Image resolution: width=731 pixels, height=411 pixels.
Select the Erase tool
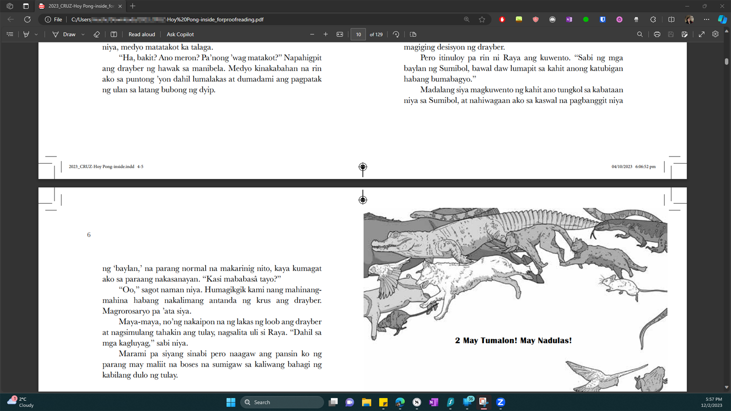96,35
